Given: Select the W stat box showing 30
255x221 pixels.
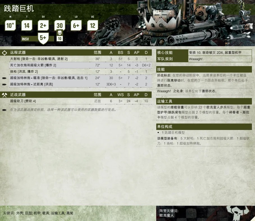Looking at the screenshot, I should point(60,25).
